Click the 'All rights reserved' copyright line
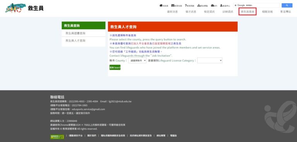The image size is (297, 142). 74,129
